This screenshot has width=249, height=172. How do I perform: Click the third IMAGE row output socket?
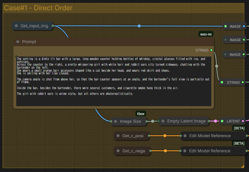(x=244, y=54)
